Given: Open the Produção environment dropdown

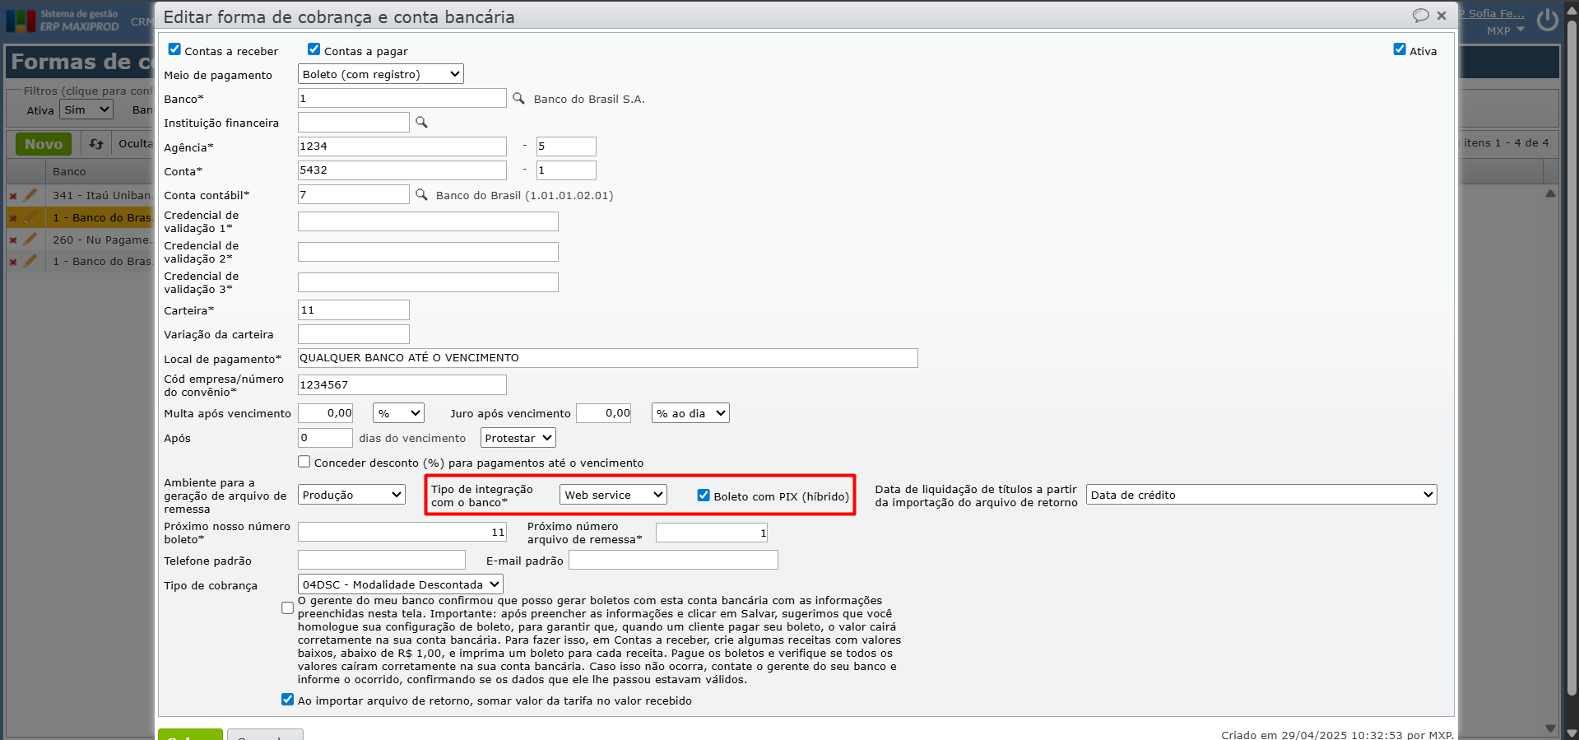Looking at the screenshot, I should click(351, 495).
